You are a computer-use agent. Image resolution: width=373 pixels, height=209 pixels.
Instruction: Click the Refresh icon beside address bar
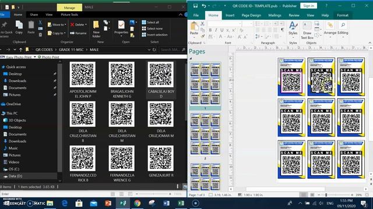[154, 50]
